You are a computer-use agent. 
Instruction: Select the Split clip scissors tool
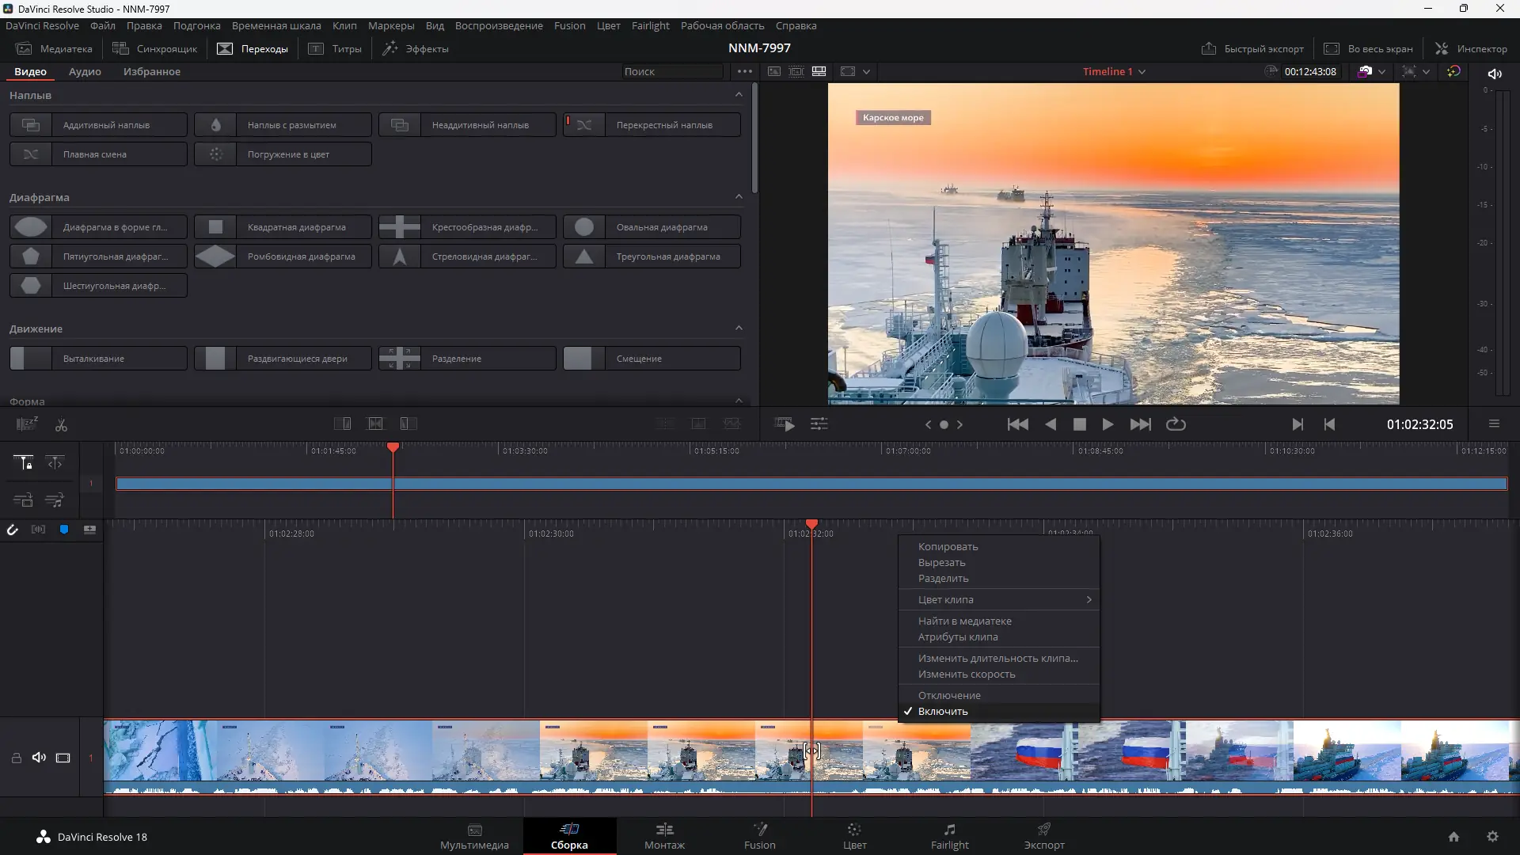[x=61, y=425]
